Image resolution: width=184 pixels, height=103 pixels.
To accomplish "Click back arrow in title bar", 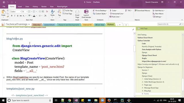I will 4,2.
